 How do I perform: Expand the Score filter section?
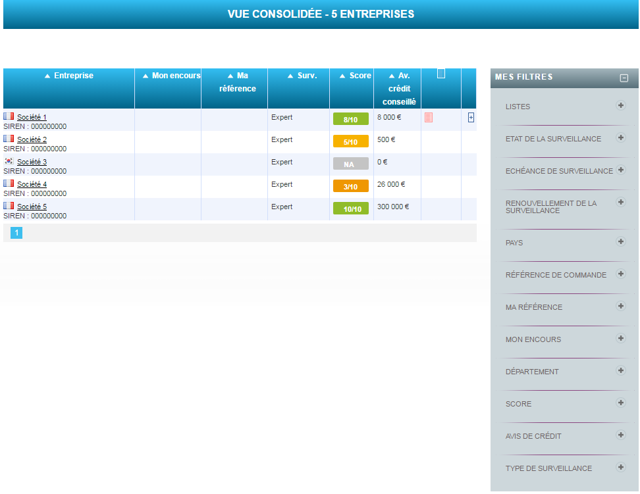[620, 403]
